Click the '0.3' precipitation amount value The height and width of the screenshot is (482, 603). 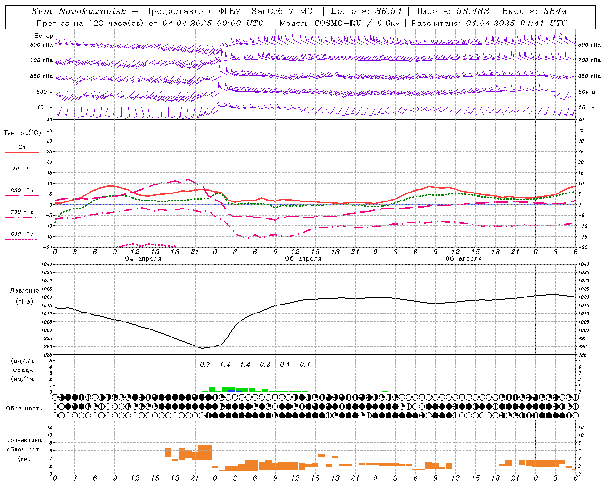click(x=265, y=364)
